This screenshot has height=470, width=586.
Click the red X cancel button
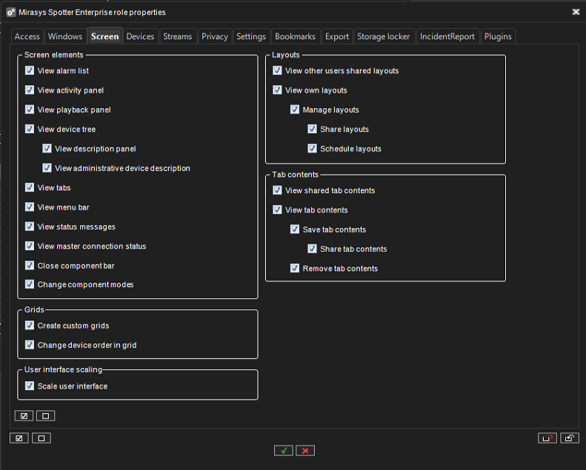[x=304, y=450]
